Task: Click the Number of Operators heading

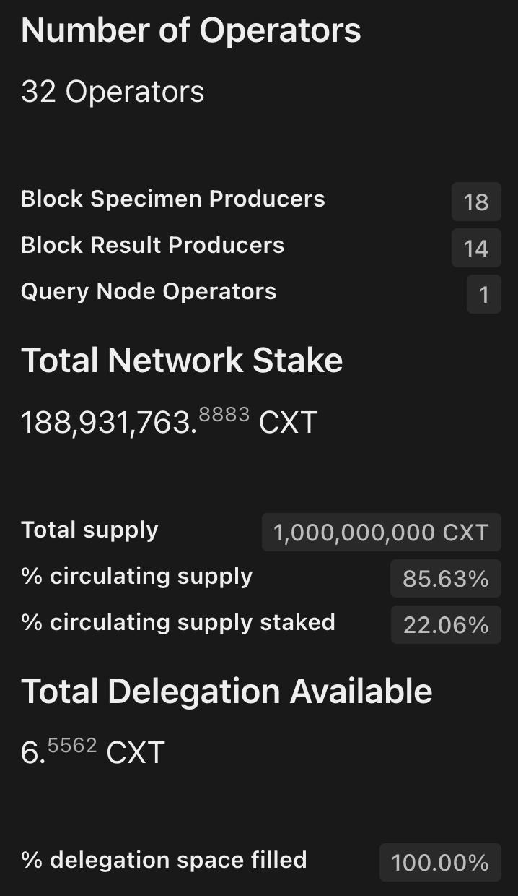Action: 191,31
